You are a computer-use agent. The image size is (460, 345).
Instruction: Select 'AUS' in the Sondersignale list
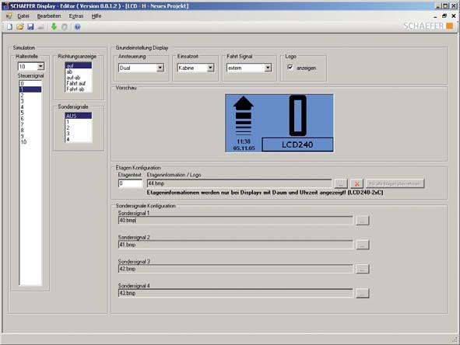79,116
